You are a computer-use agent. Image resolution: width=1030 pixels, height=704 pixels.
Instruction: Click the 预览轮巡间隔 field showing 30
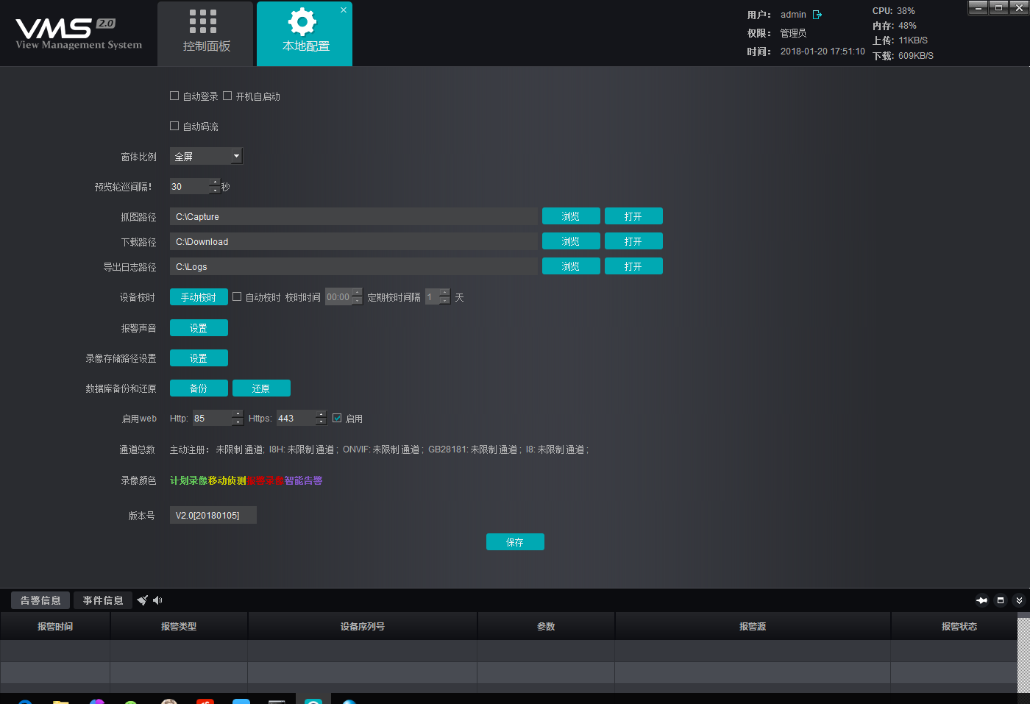(x=190, y=186)
